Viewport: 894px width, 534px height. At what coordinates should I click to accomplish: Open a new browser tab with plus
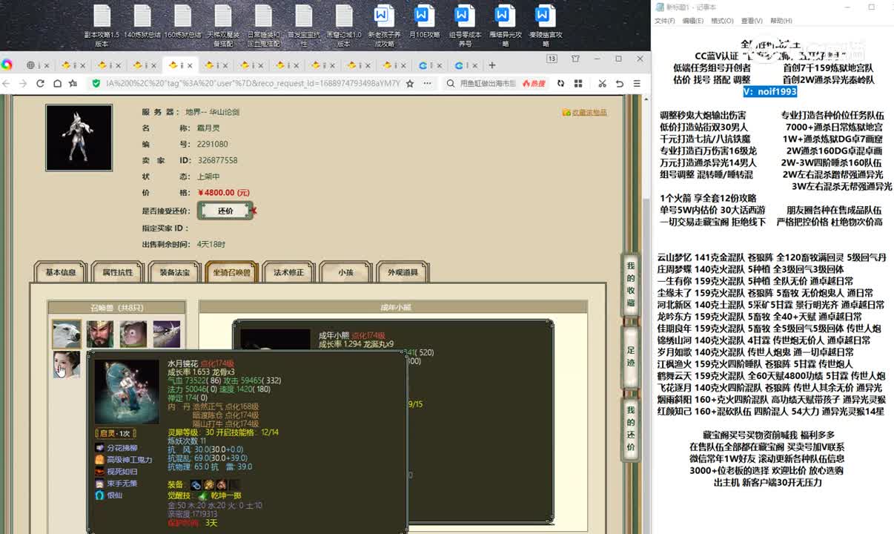pos(491,65)
